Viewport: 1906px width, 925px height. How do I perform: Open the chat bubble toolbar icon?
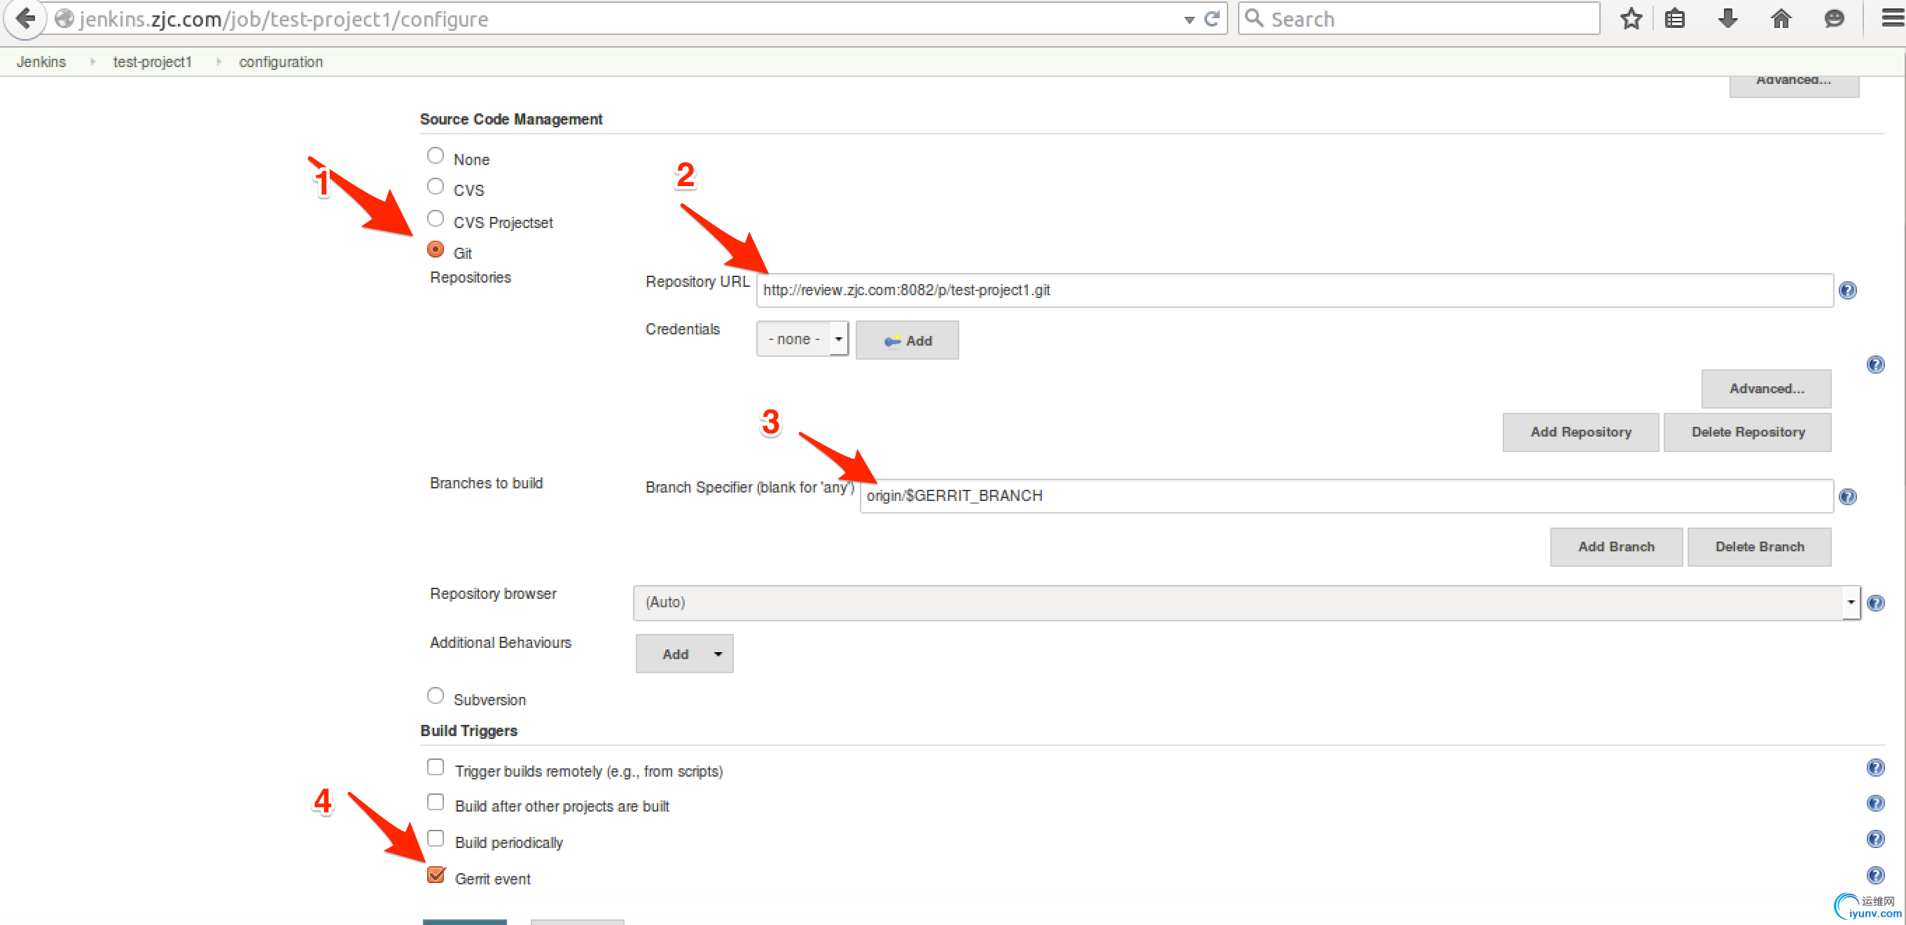pyautogui.click(x=1833, y=18)
